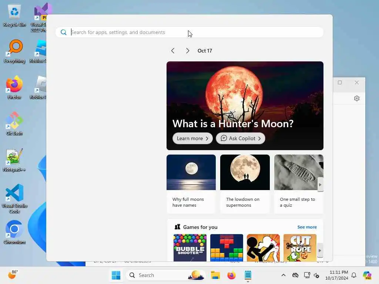
Task: Click the magnifier icon in search panel
Action: [63, 32]
